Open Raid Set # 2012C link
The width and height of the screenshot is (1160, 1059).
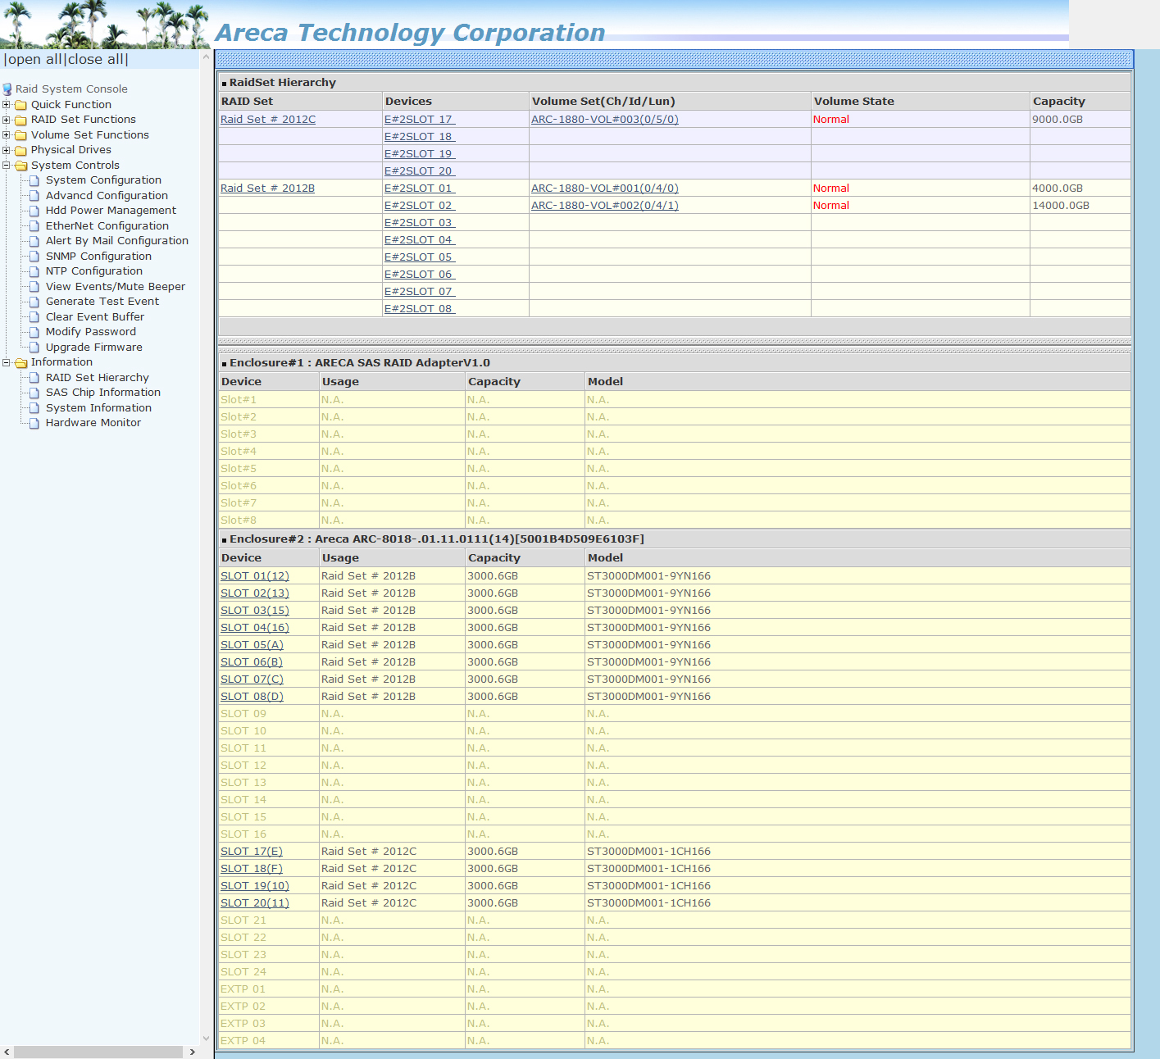[267, 120]
